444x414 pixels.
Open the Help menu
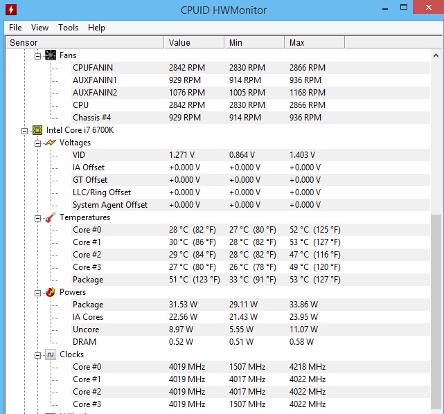[96, 28]
